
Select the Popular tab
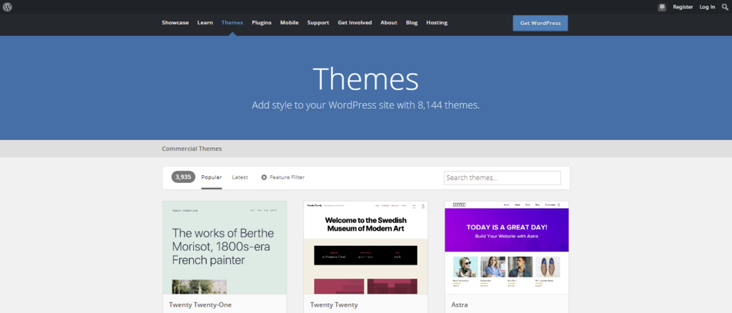click(212, 177)
